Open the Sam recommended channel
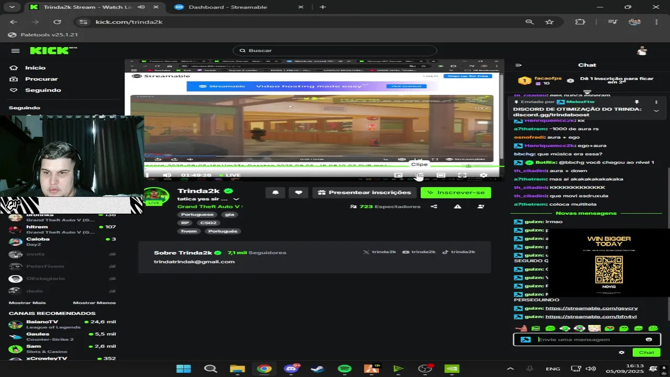This screenshot has width=670, height=377. click(x=62, y=349)
